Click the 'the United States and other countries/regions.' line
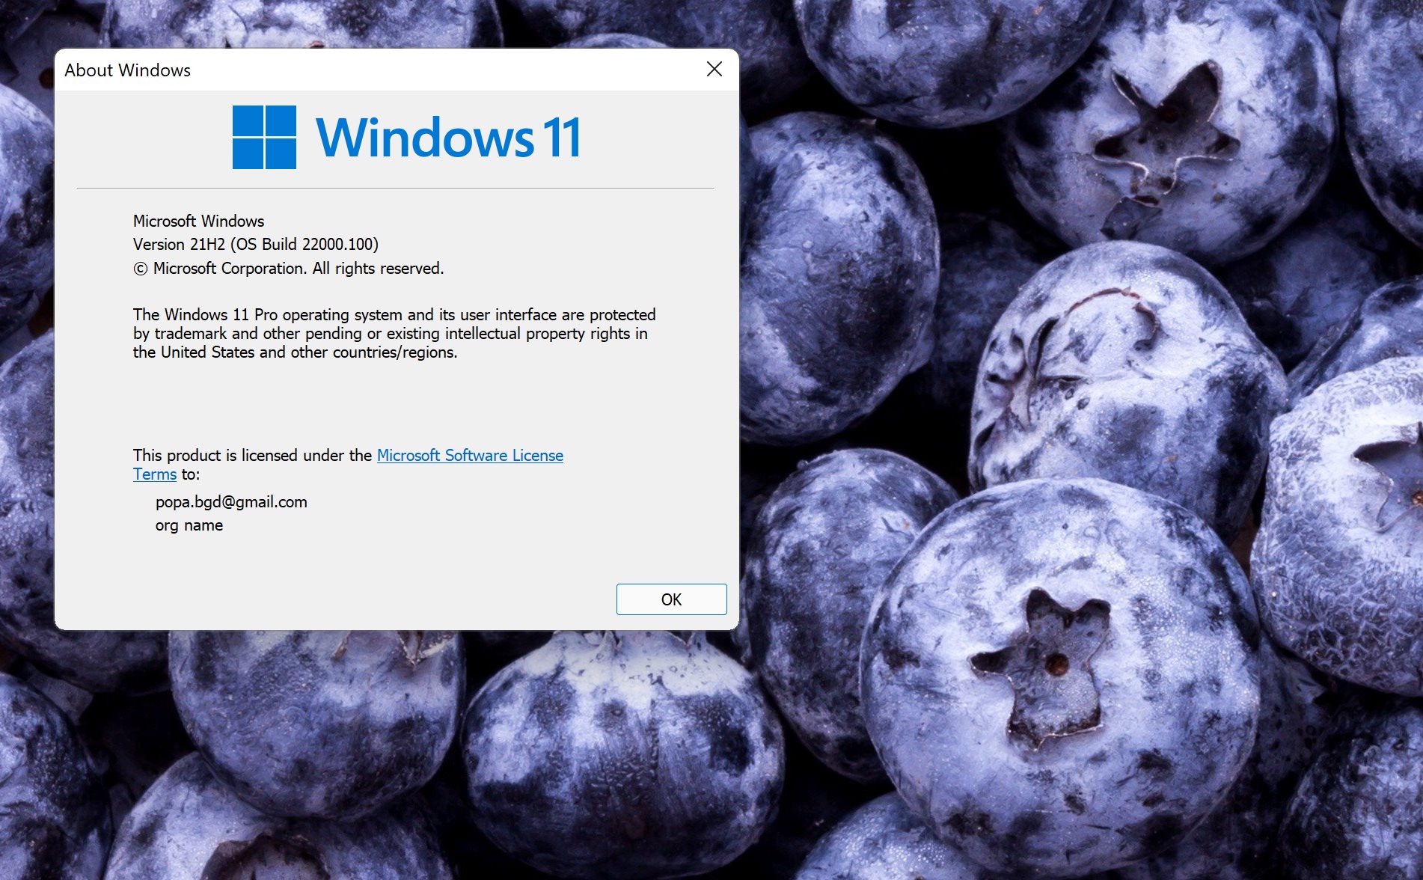The height and width of the screenshot is (880, 1423). point(295,352)
